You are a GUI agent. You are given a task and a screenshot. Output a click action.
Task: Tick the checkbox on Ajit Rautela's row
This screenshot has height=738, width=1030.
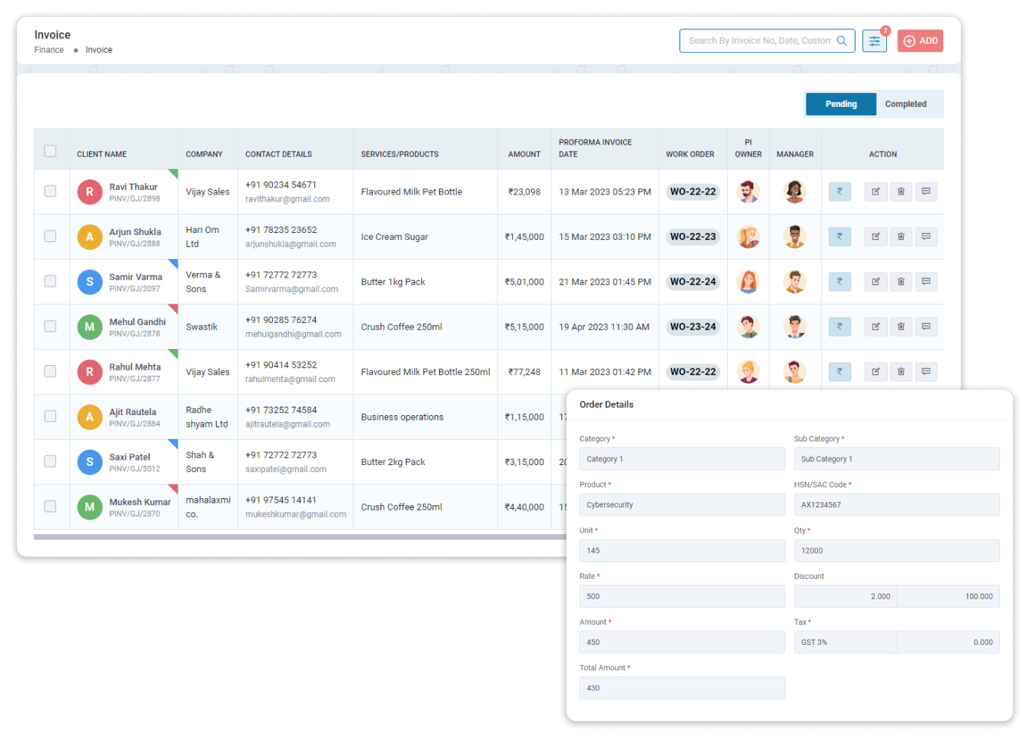pyautogui.click(x=51, y=417)
